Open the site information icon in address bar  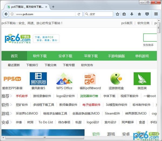12,14
